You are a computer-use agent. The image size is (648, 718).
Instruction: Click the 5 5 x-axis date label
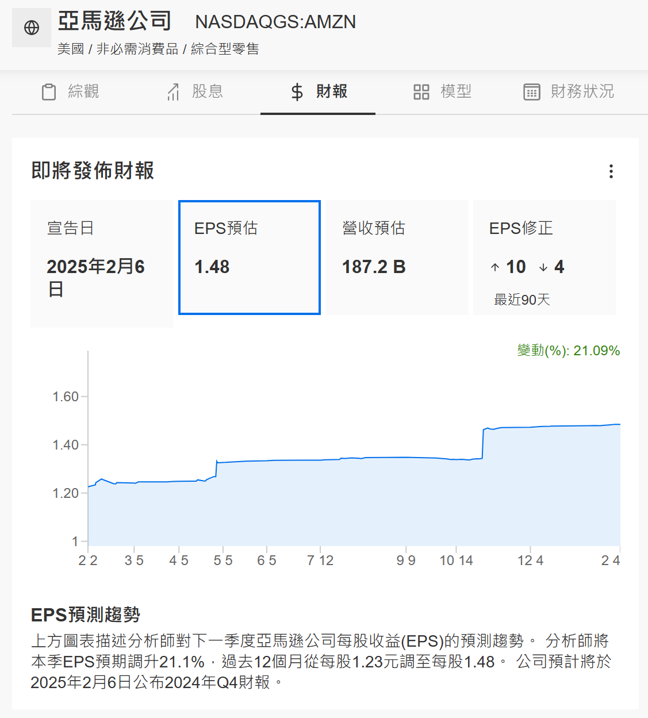[223, 560]
